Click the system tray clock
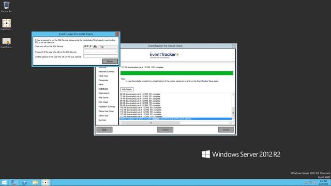 323,182
